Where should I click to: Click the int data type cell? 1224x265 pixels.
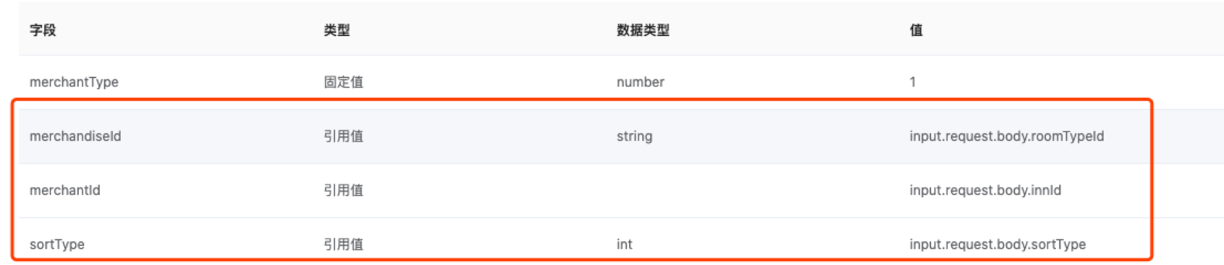[x=624, y=245]
